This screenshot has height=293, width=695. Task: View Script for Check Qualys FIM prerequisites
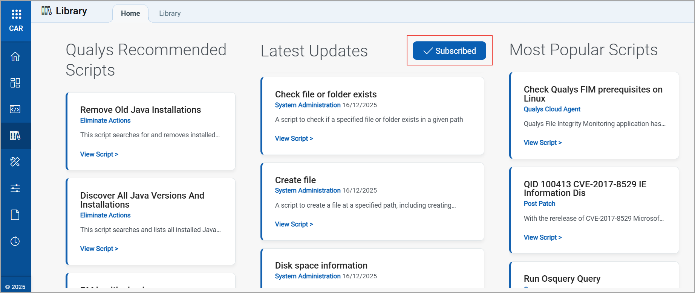(x=543, y=143)
